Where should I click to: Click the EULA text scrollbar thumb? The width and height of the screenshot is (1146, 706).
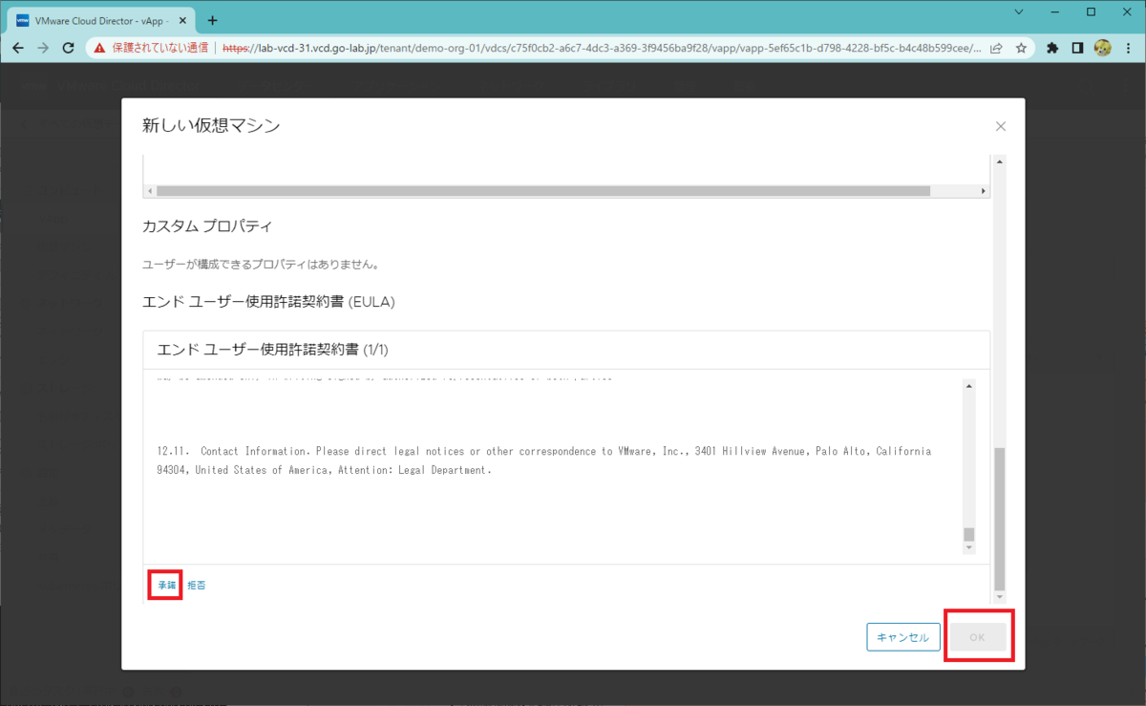969,534
